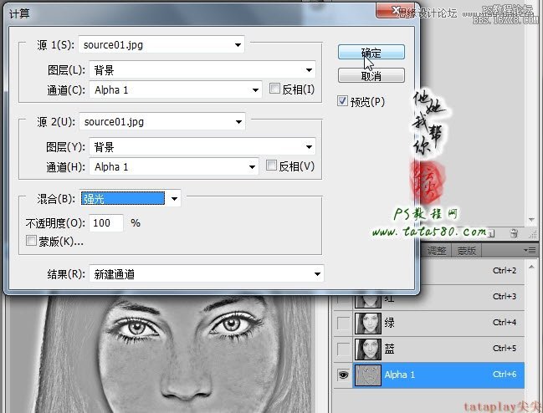Enable the 反相(V) invert checkbox
Screen dimensions: 543x413
click(271, 166)
